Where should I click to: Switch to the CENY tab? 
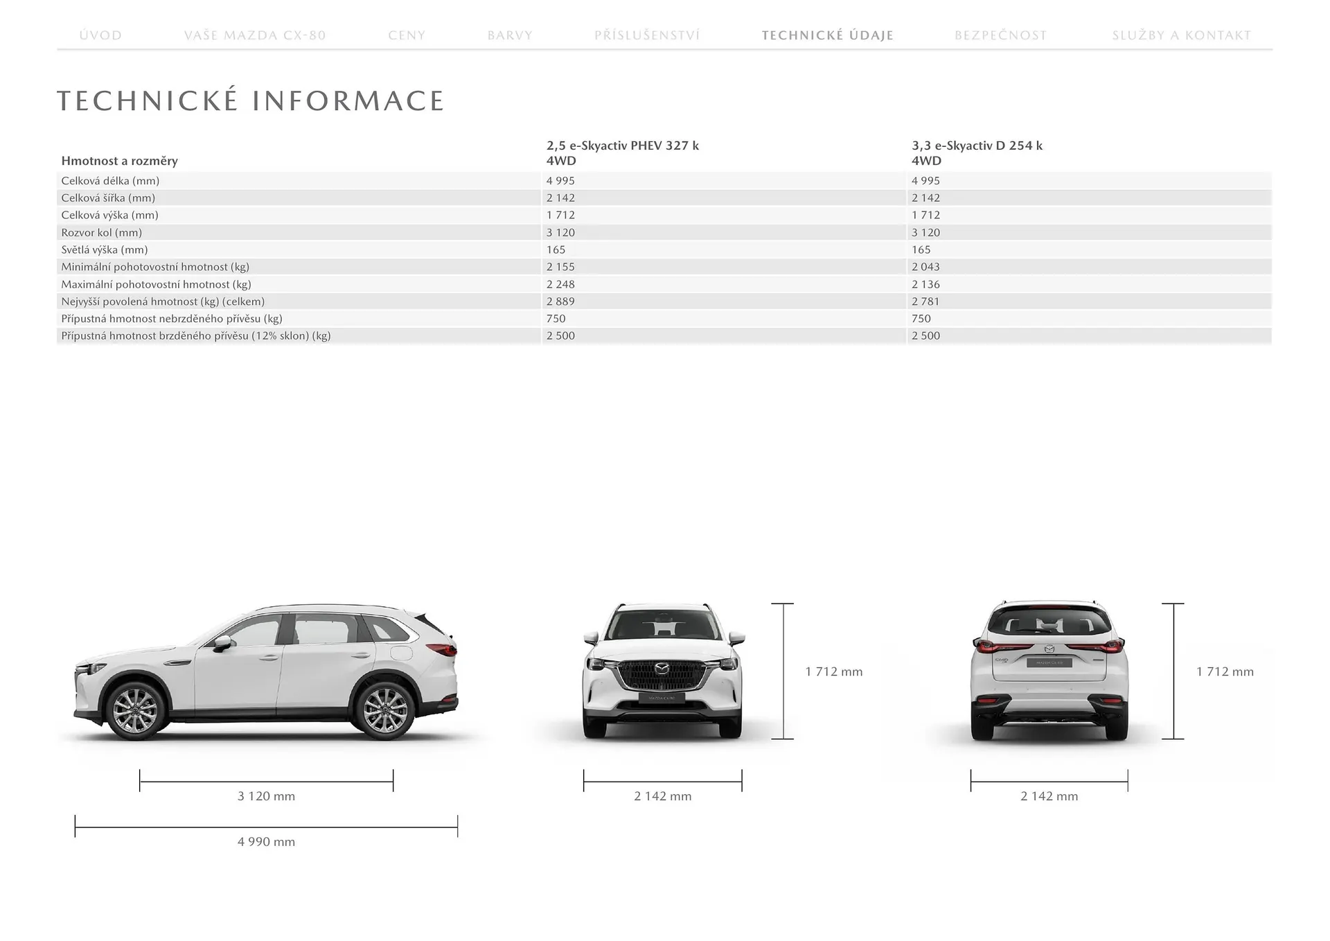(407, 35)
